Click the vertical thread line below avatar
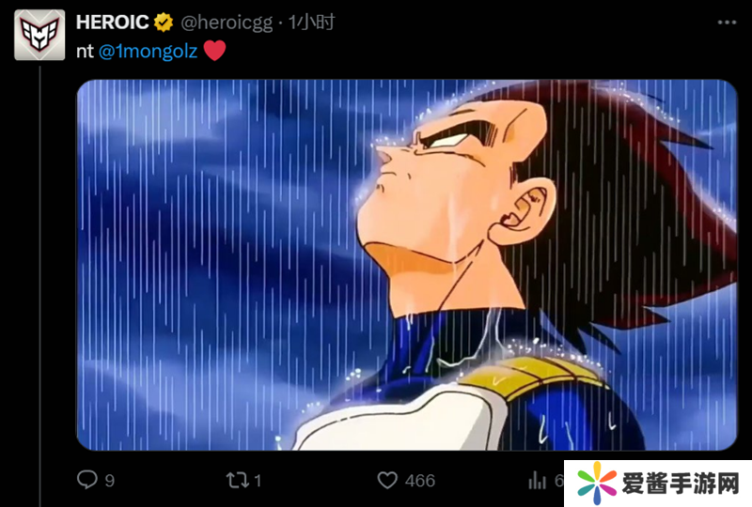The width and height of the screenshot is (752, 507). (x=39, y=286)
